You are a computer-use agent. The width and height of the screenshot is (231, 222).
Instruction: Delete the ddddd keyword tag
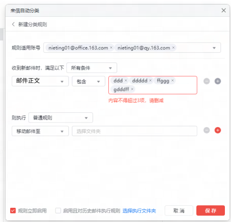150,80
